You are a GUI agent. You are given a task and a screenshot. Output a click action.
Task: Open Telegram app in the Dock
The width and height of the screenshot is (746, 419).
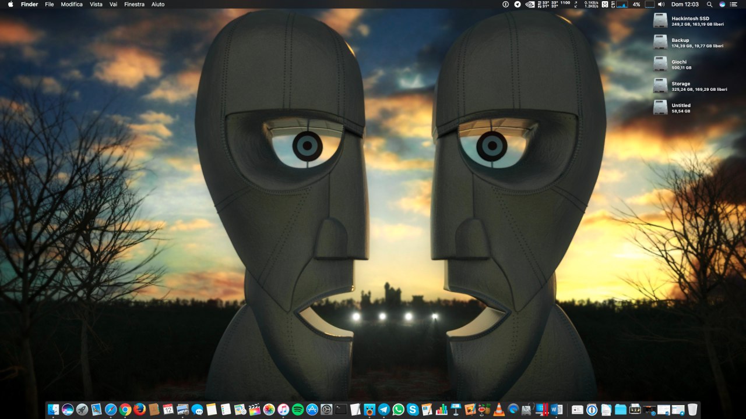(384, 410)
